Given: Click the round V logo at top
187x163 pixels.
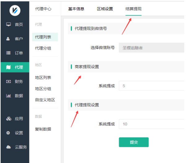Looking at the screenshot, I should point(15,10).
